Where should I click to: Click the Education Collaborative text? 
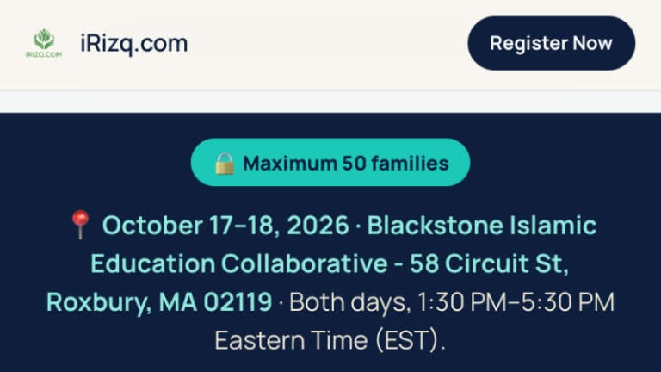[239, 263]
